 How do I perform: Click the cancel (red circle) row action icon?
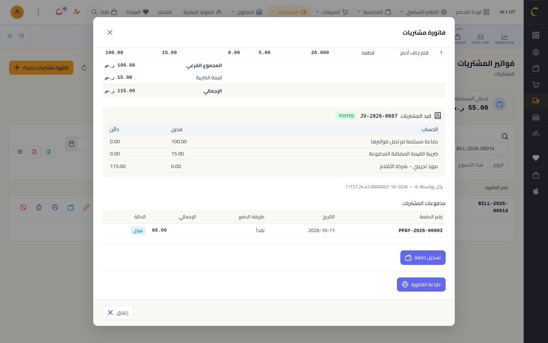[23, 207]
